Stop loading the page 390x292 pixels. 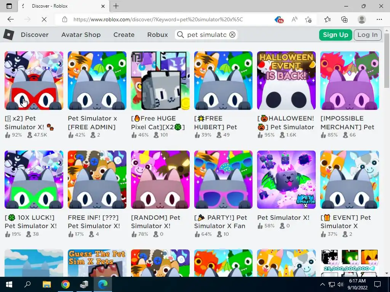[x=44, y=19]
